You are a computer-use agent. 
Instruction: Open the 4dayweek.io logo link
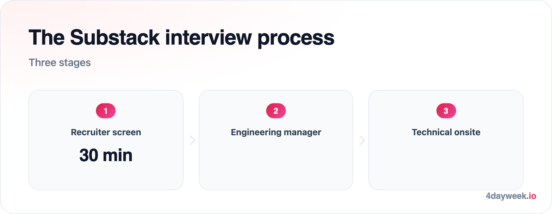click(x=511, y=196)
